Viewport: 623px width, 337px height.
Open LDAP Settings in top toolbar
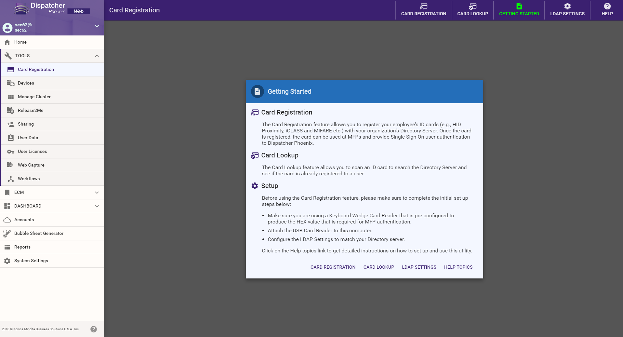(x=567, y=10)
